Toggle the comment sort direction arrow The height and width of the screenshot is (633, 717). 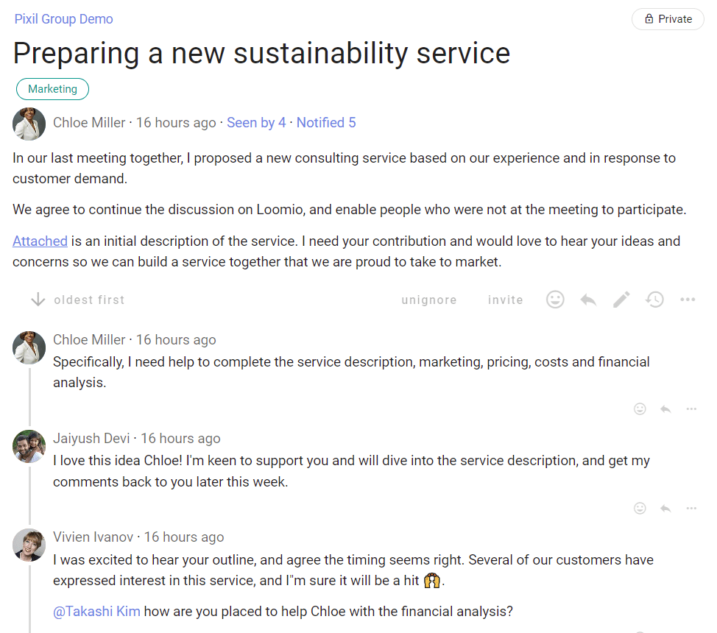coord(37,300)
